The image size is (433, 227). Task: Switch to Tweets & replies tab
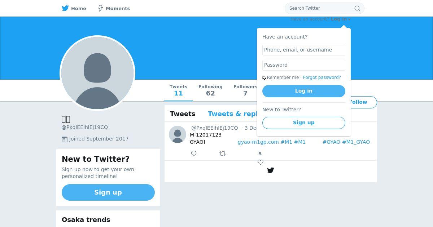click(x=232, y=114)
